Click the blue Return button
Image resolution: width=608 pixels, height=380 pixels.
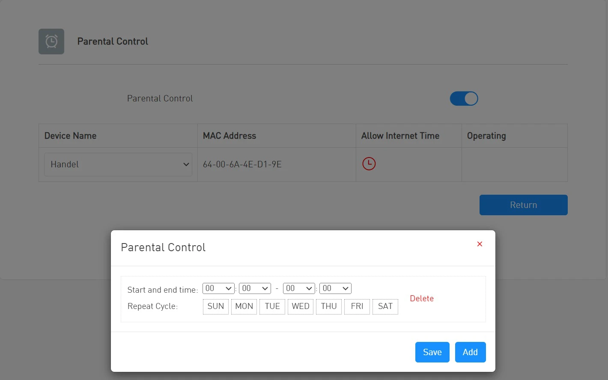523,205
